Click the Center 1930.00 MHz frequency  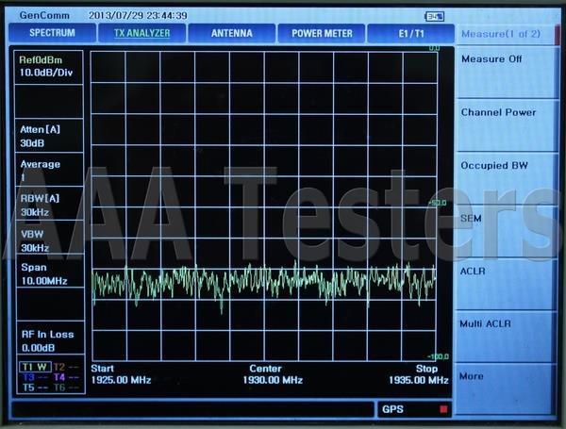point(273,374)
